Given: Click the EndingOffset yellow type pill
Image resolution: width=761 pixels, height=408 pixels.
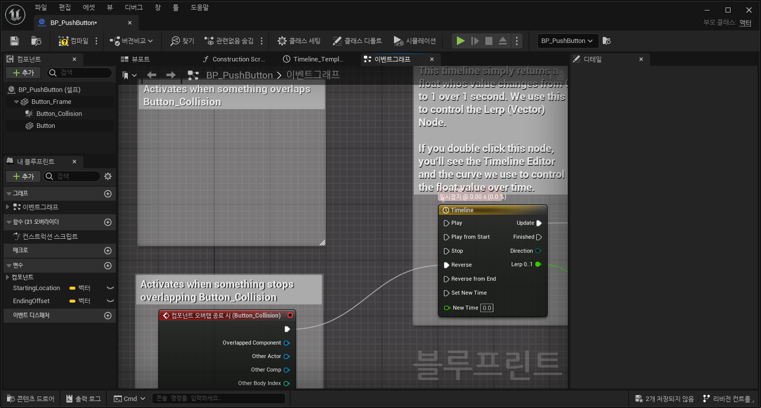Looking at the screenshot, I should pyautogui.click(x=72, y=301).
